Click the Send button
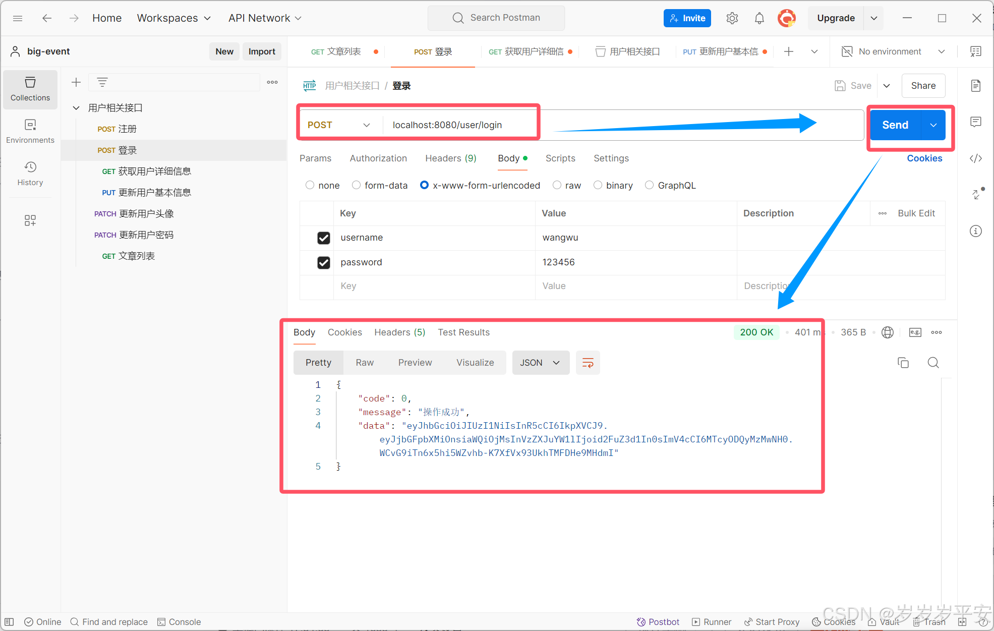 click(x=895, y=125)
